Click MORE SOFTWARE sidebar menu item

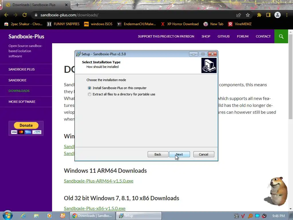(x=22, y=102)
